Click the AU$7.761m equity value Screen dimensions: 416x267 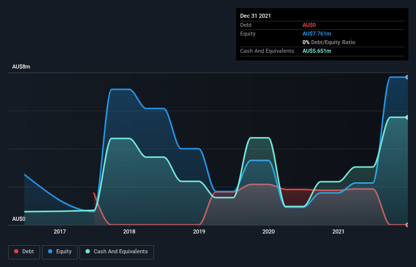pos(317,34)
